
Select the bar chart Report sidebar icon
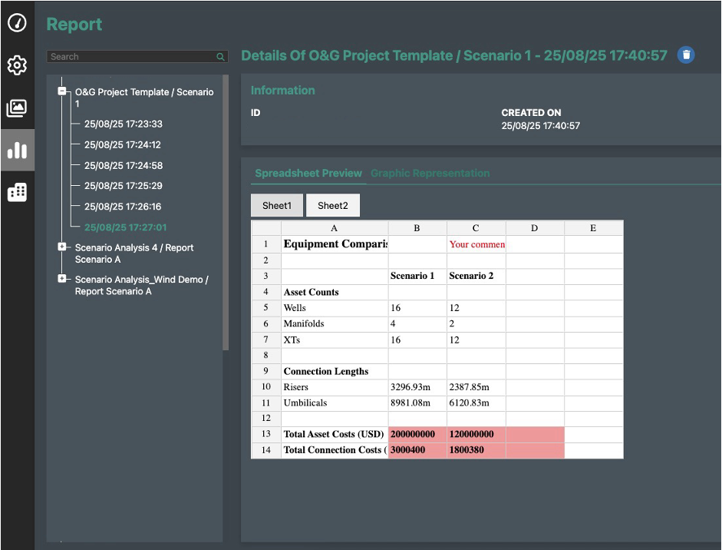(17, 150)
